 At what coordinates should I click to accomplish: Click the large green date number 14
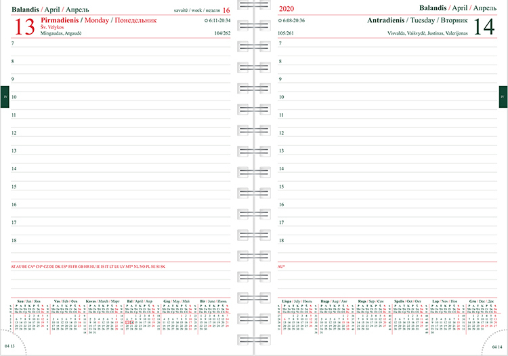[483, 27]
